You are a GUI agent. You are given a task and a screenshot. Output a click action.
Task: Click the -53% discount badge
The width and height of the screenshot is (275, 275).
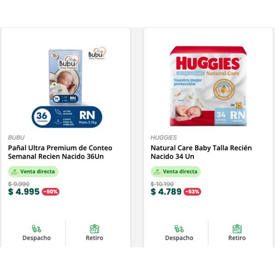(192, 192)
